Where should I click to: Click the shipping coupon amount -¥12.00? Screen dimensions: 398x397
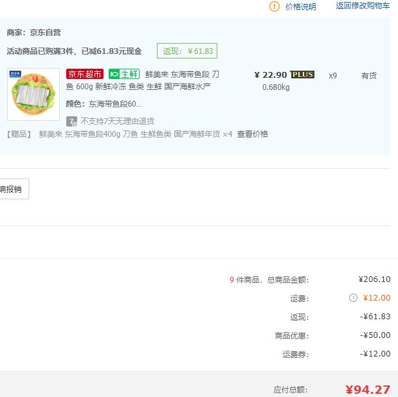point(375,353)
